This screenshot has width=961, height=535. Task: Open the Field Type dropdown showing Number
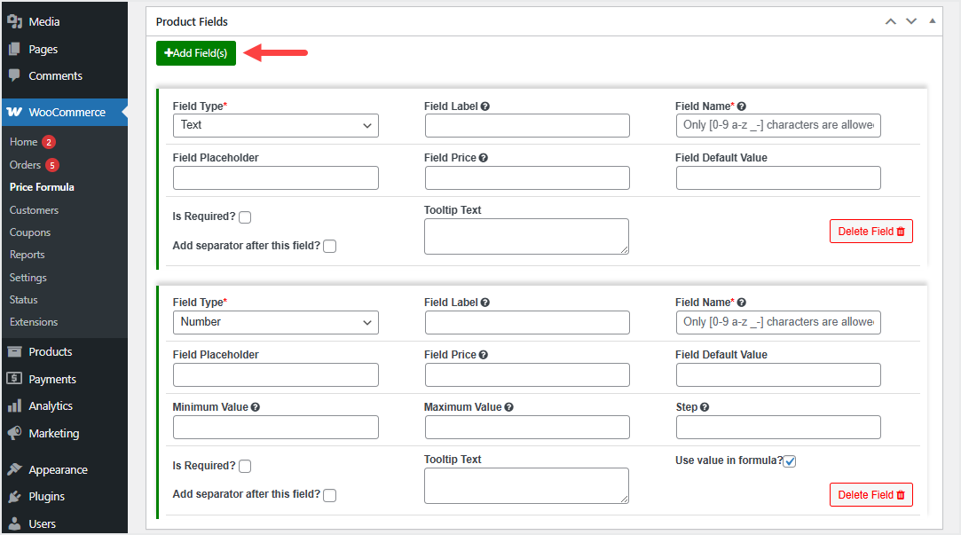(275, 323)
